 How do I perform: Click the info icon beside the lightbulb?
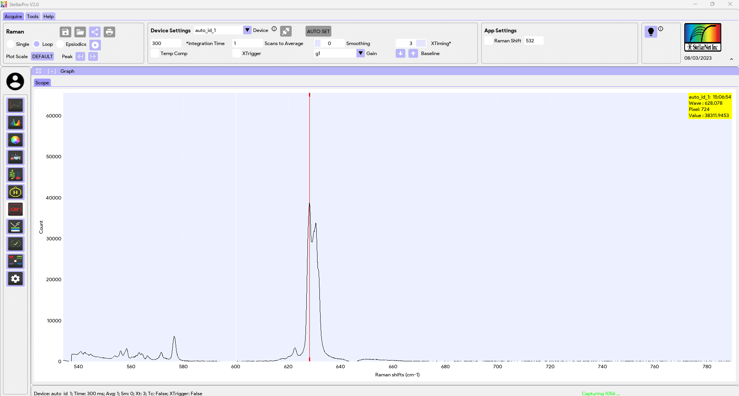(661, 29)
